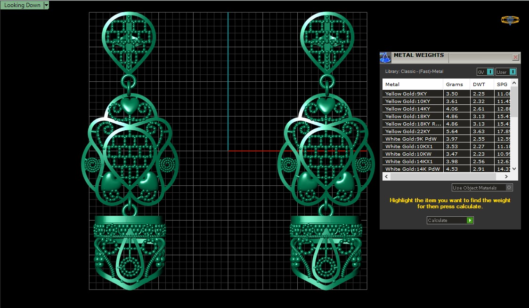Image resolution: width=529 pixels, height=308 pixels.
Task: Select the Yellow Gold:9KY row
Action: tap(447, 94)
